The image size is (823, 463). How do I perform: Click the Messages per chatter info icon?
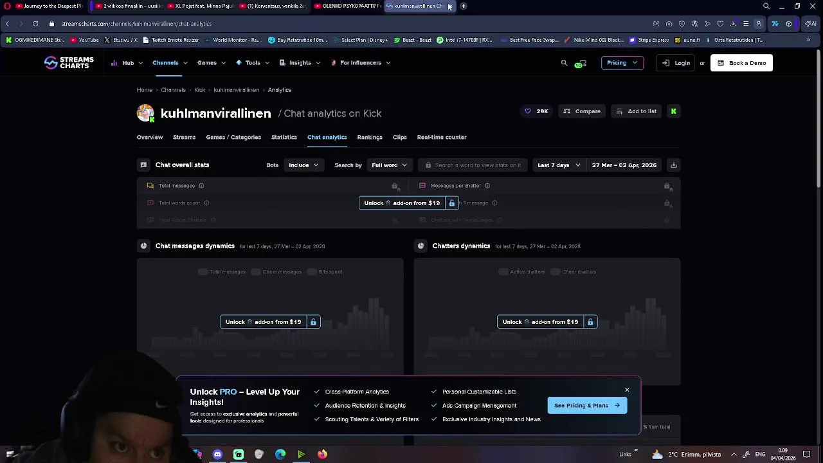tap(487, 186)
